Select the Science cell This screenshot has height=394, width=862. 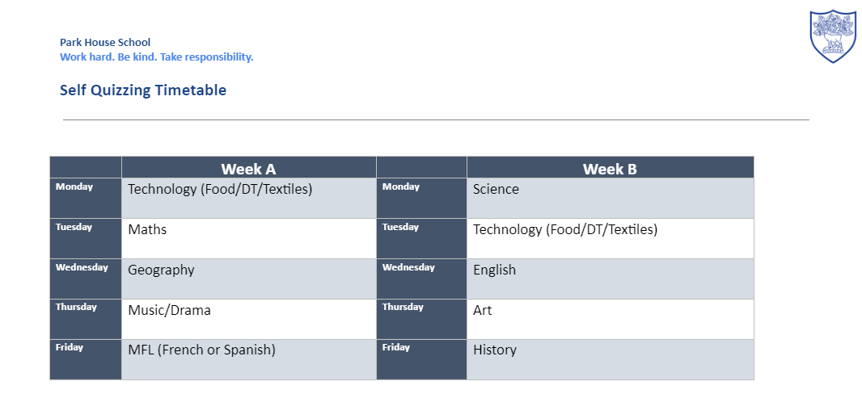coord(611,198)
